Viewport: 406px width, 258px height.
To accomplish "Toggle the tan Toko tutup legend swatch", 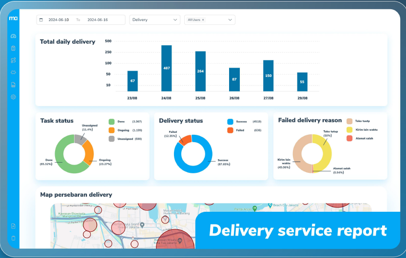I will tap(349, 121).
